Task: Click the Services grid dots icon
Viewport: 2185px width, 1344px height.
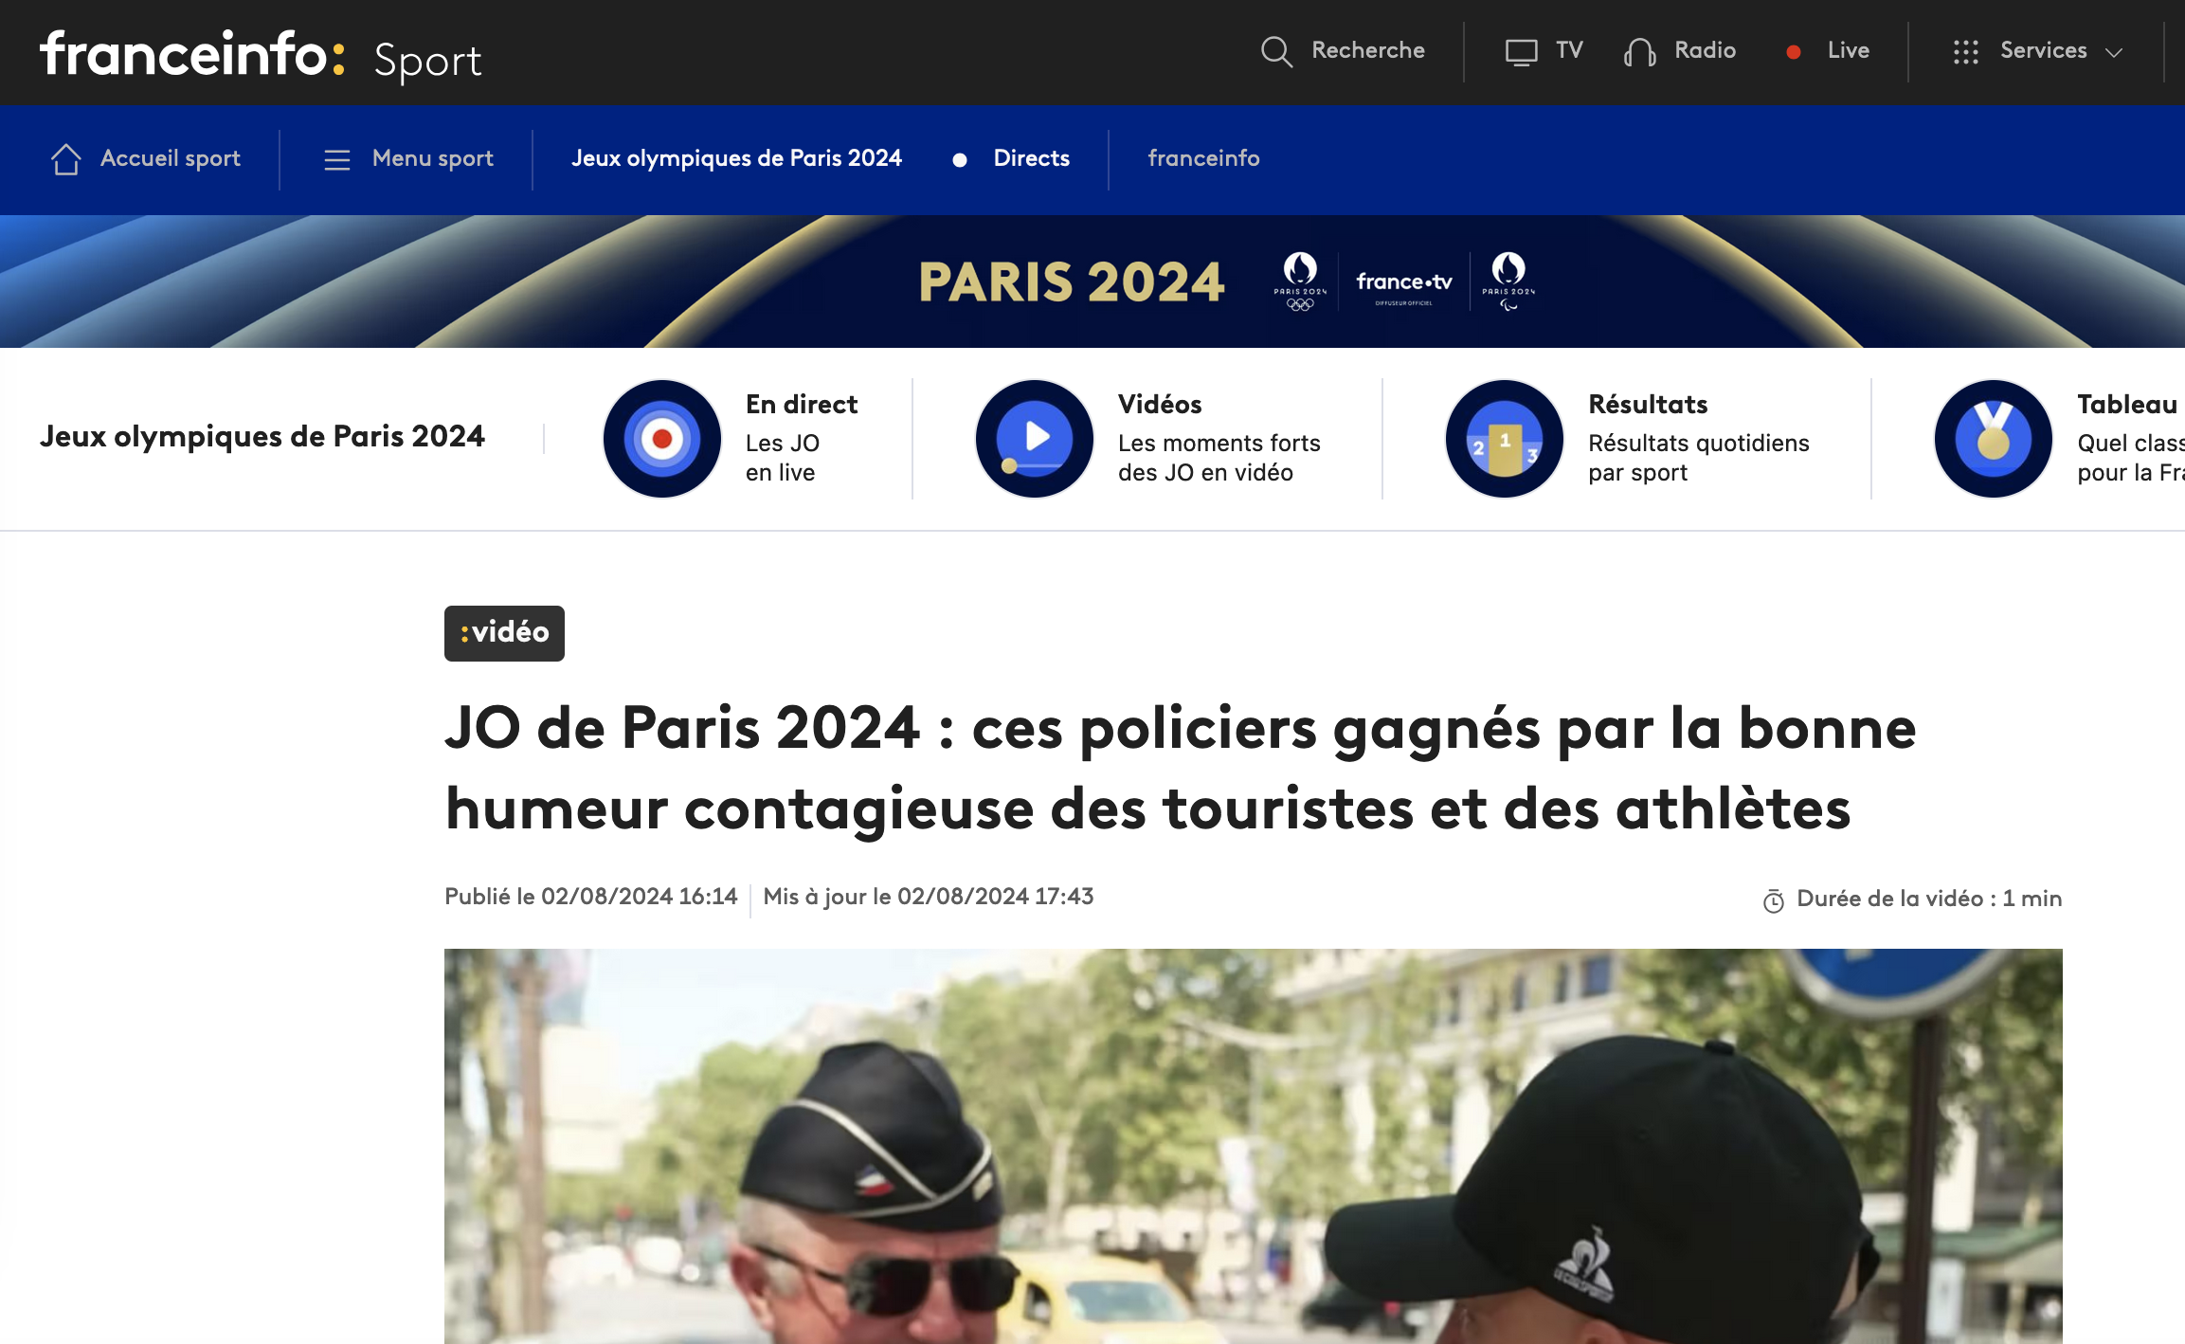Action: 1966,52
